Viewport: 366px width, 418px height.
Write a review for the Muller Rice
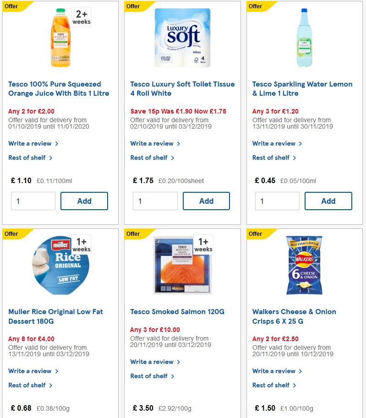click(x=30, y=371)
